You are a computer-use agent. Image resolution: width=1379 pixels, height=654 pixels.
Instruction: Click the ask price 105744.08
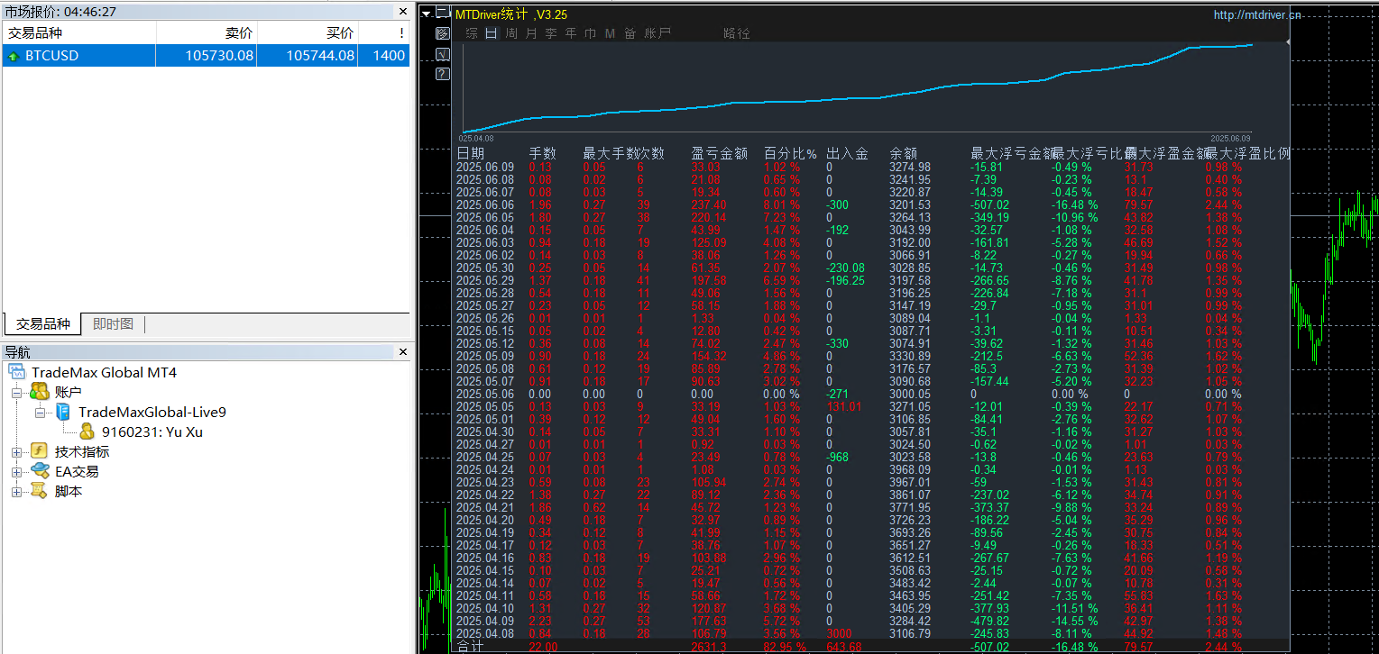click(321, 56)
